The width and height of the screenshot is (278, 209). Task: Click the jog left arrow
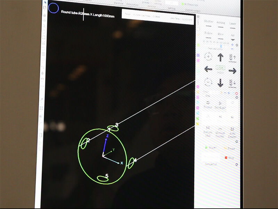pos(208,69)
